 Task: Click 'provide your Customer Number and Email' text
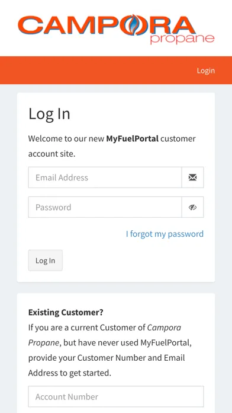click(x=107, y=358)
